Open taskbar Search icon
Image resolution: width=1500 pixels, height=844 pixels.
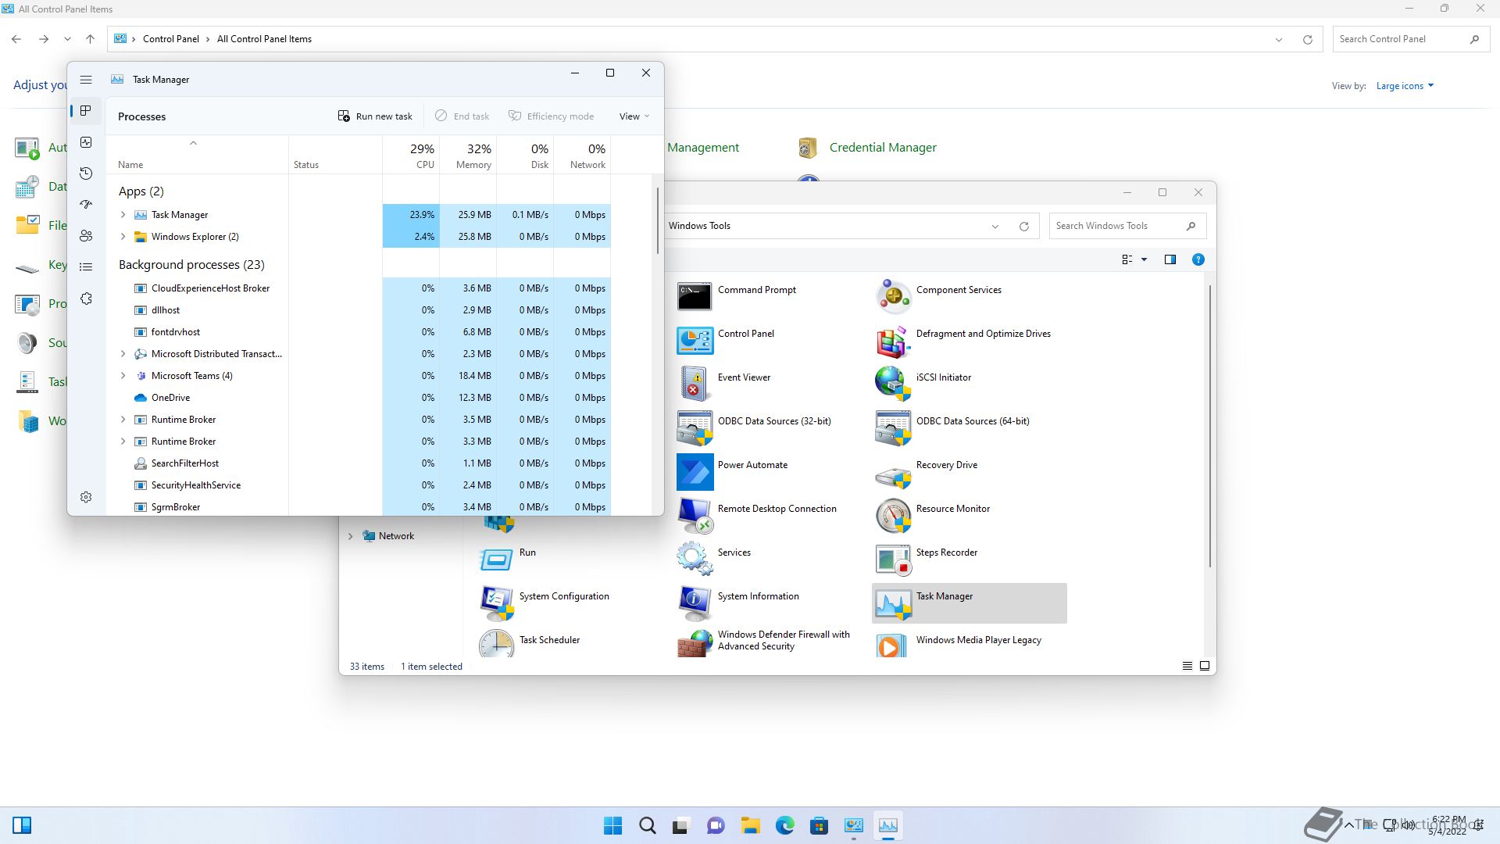point(647,825)
